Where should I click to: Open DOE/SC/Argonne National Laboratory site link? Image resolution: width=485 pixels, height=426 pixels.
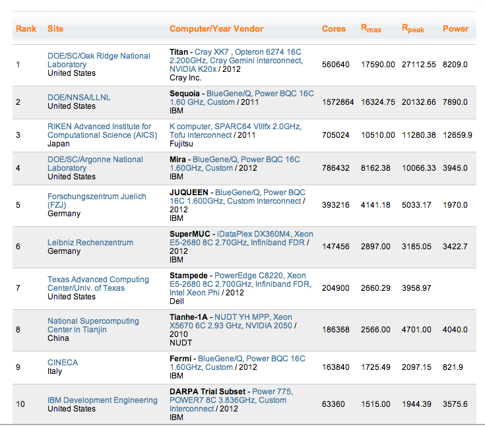(x=95, y=164)
